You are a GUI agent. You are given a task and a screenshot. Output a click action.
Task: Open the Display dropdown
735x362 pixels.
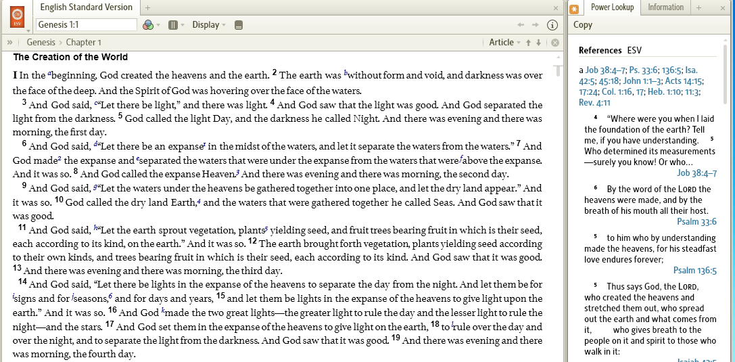point(209,25)
